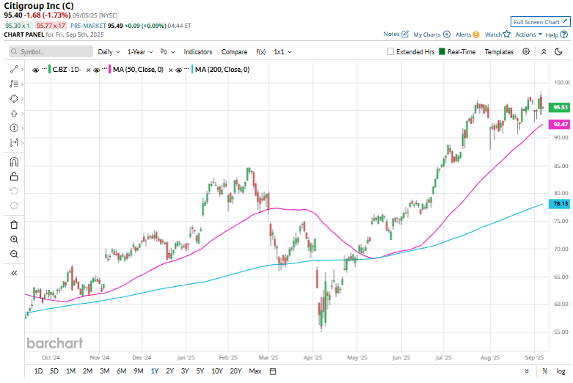The height and width of the screenshot is (383, 573).
Task: Switch to dark mode with moon icon
Action: coord(560,52)
